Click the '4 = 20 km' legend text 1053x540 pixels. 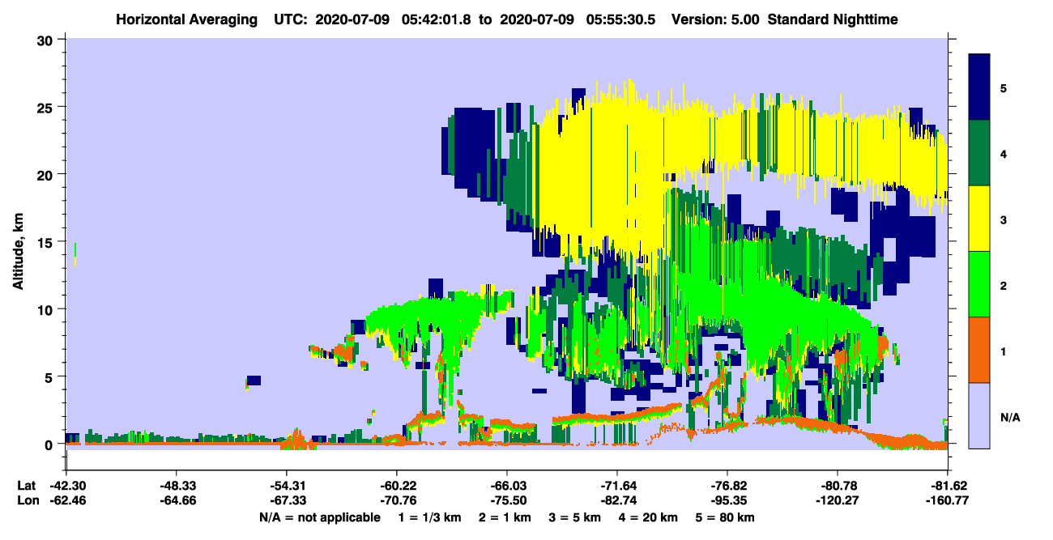[x=647, y=517]
